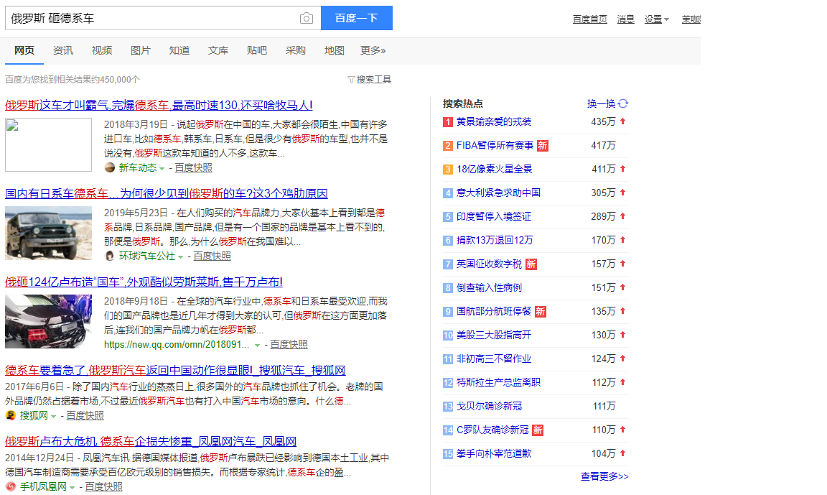This screenshot has height=495, width=827.
Task: Open hot search 捐款13万退回12万
Action: coord(495,241)
